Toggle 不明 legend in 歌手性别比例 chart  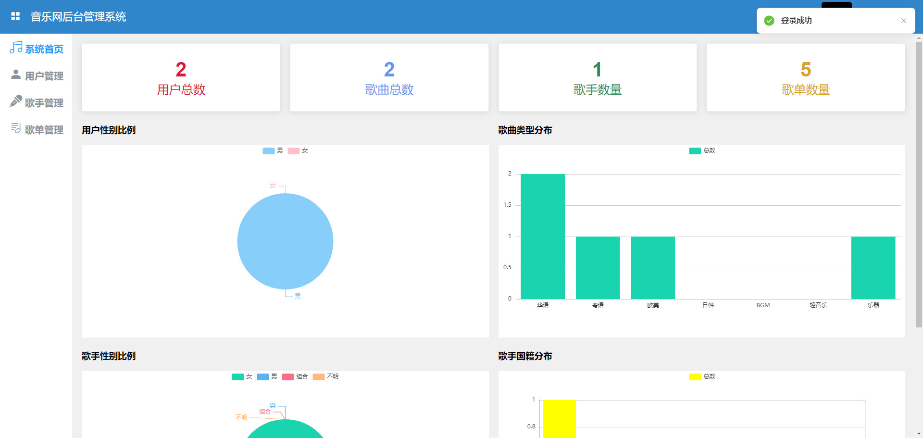[x=325, y=377]
